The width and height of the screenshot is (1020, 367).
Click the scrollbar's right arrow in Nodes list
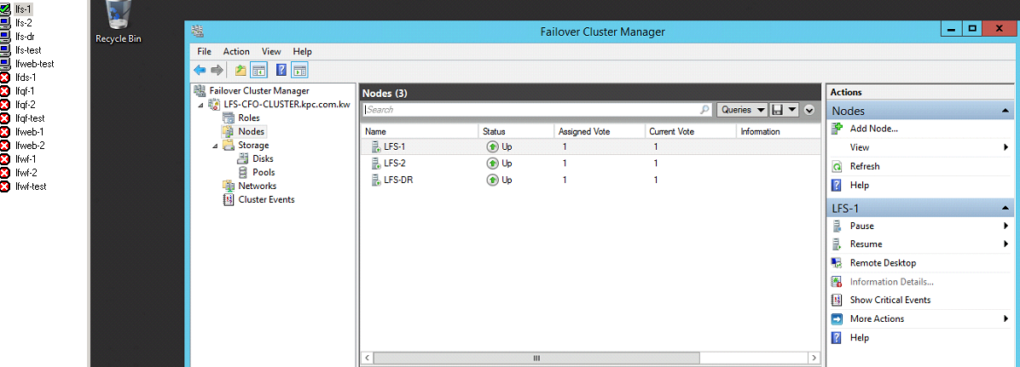(x=814, y=358)
